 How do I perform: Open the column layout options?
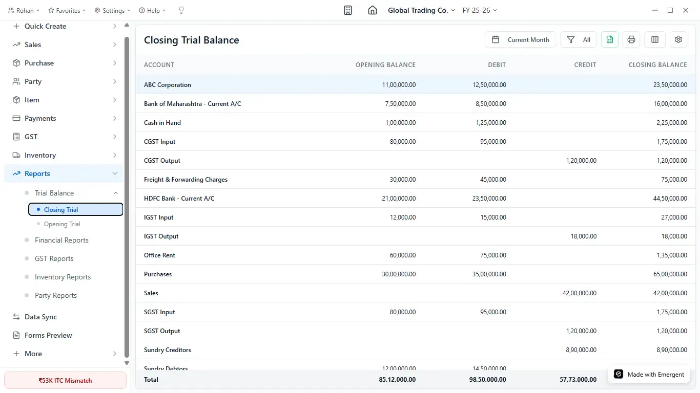654,39
